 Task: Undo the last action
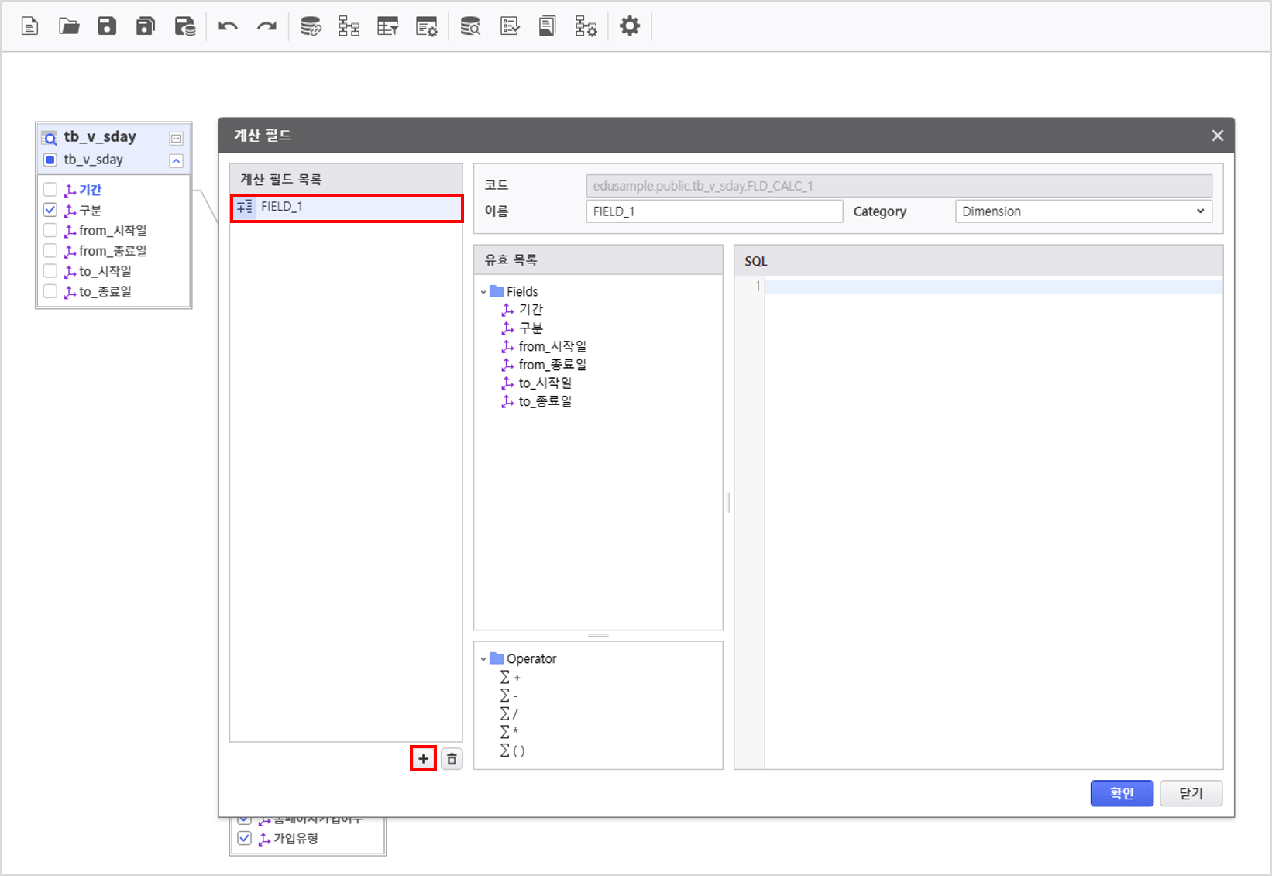(x=228, y=26)
